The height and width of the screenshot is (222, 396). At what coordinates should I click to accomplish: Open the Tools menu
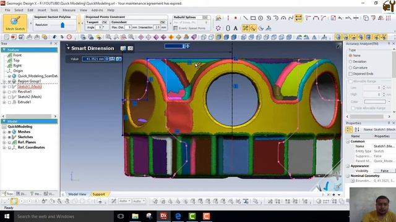54,10
